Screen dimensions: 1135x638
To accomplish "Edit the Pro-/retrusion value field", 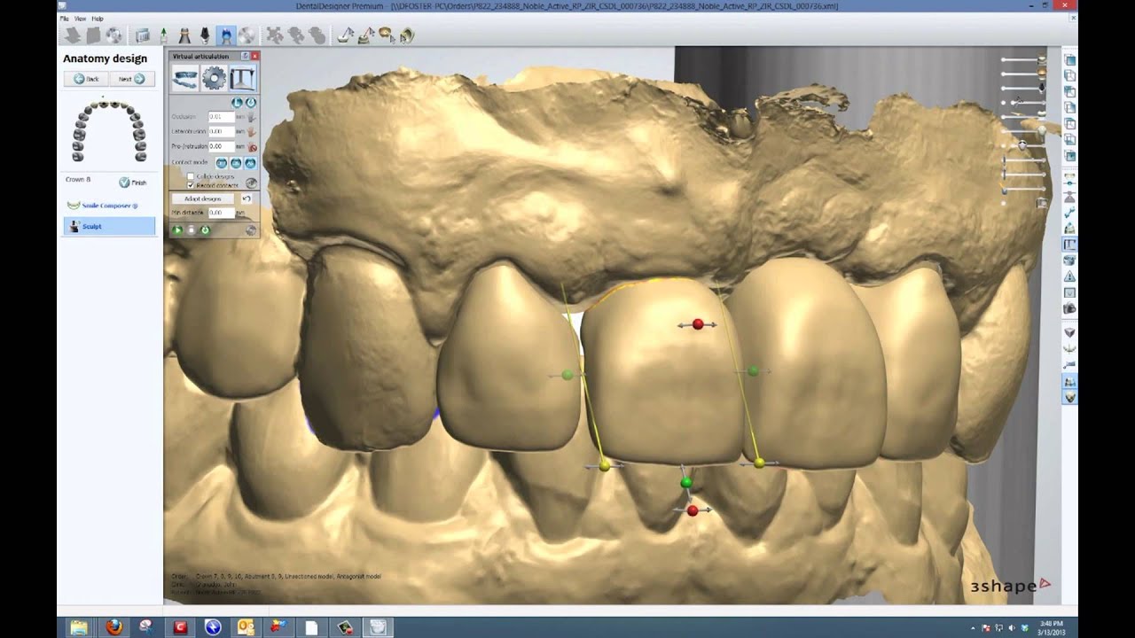I will point(222,146).
